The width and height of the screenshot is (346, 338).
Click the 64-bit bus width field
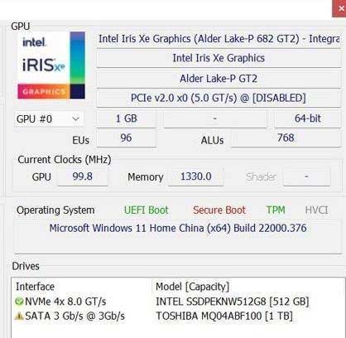coord(308,118)
